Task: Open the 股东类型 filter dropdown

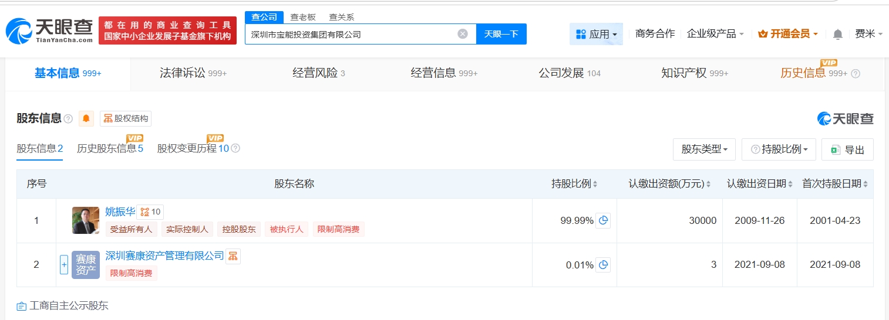Action: 704,149
